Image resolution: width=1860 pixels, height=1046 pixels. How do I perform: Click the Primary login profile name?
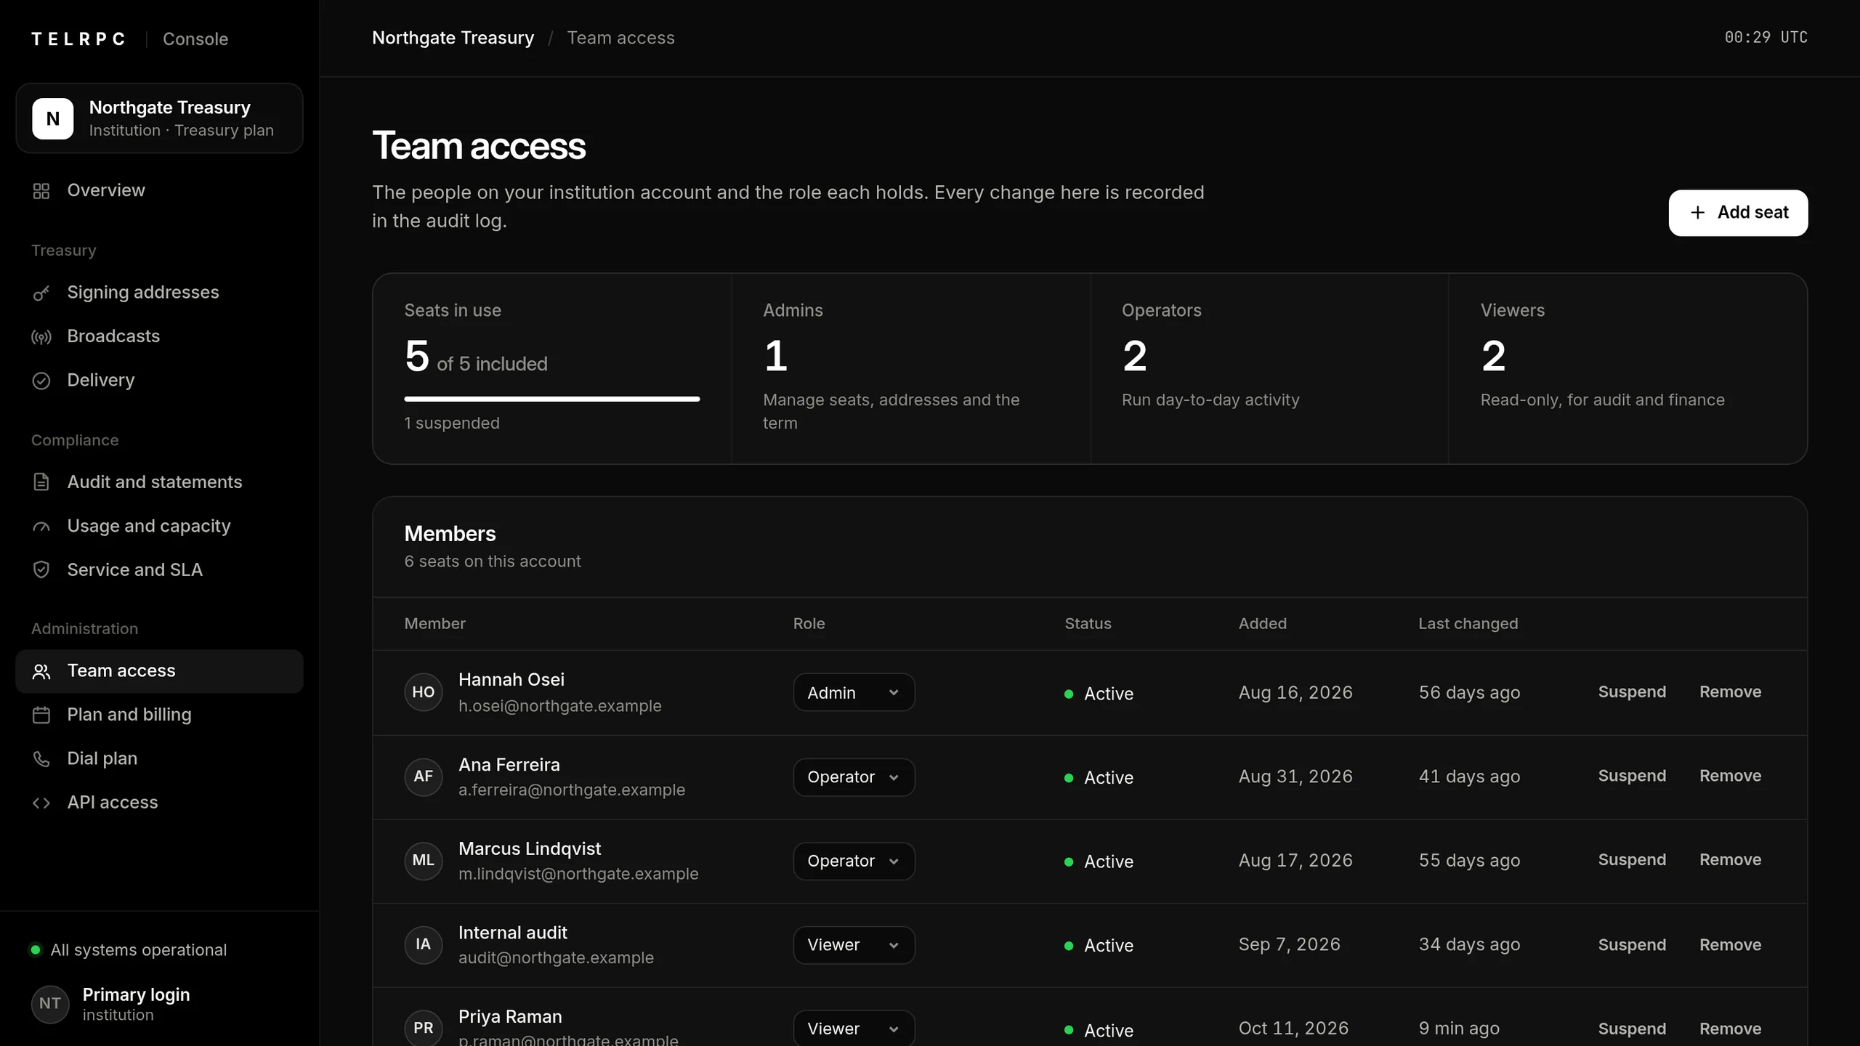point(136,995)
